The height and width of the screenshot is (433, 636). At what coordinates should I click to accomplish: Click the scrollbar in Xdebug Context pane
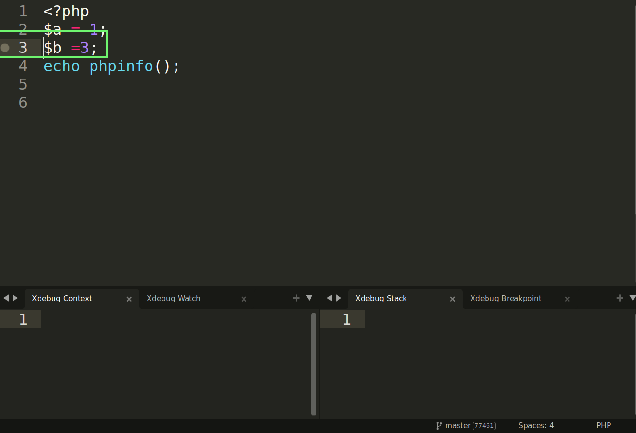[314, 364]
